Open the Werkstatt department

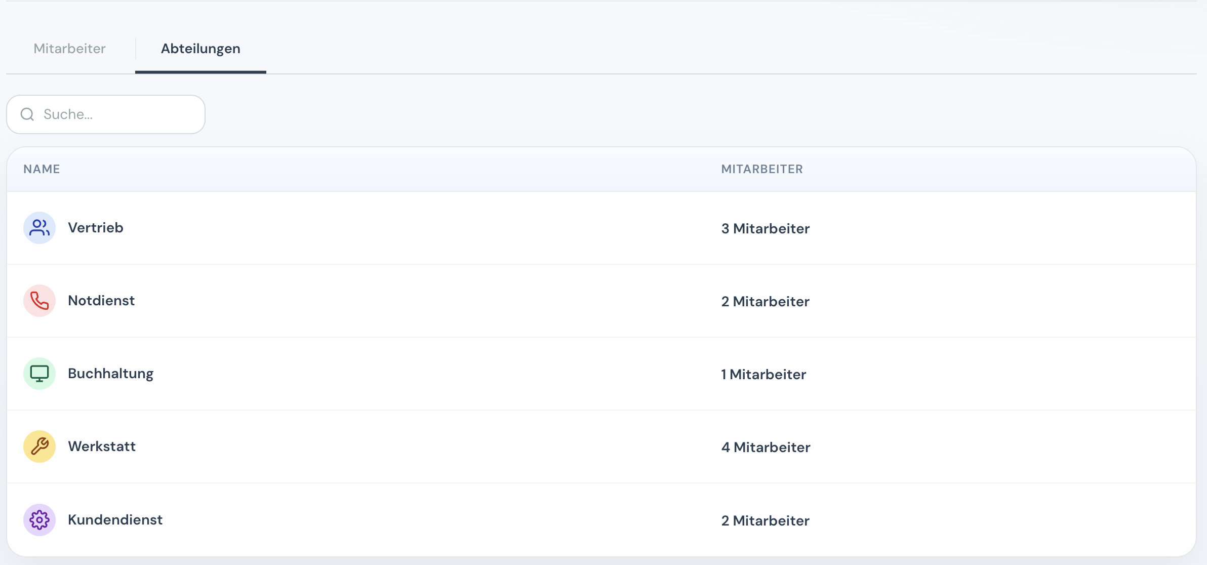[102, 447]
